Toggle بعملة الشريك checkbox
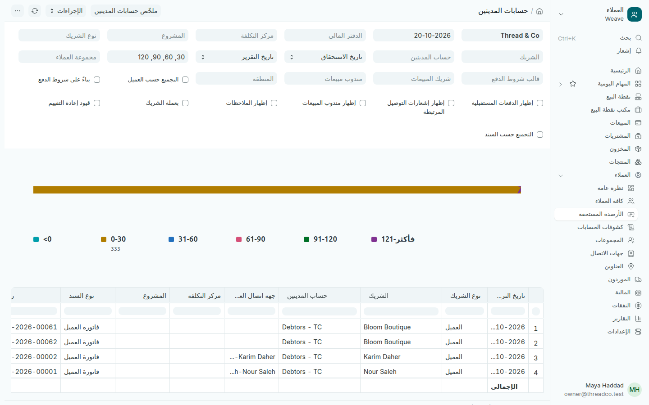 pos(185,103)
